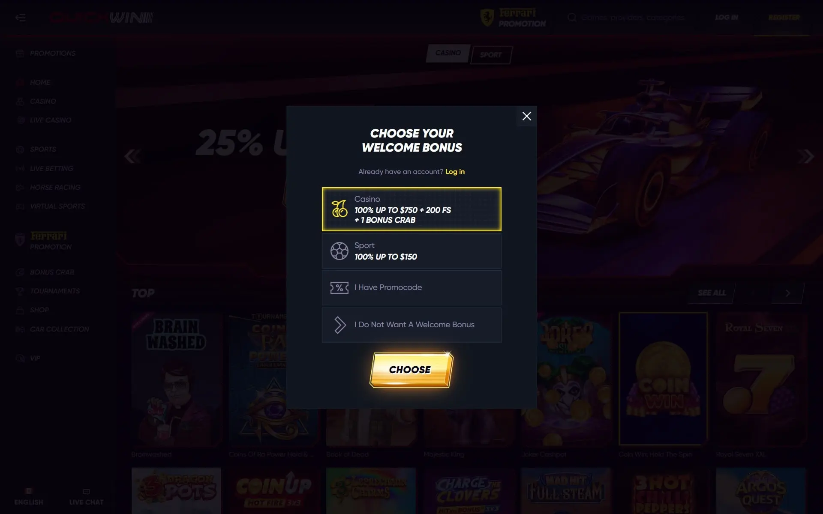Select I Do Not Want A Welcome Bonus
Screen dimensions: 823x514
click(411, 325)
